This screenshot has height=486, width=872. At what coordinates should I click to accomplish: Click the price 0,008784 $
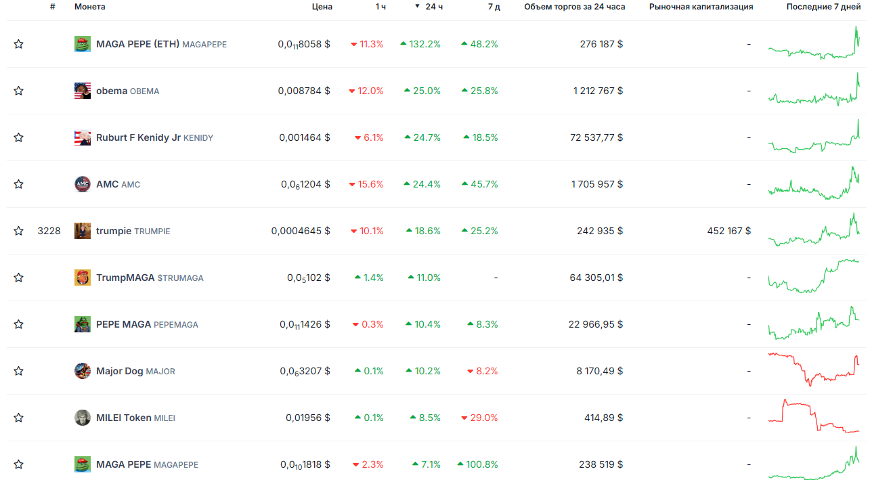tap(304, 91)
